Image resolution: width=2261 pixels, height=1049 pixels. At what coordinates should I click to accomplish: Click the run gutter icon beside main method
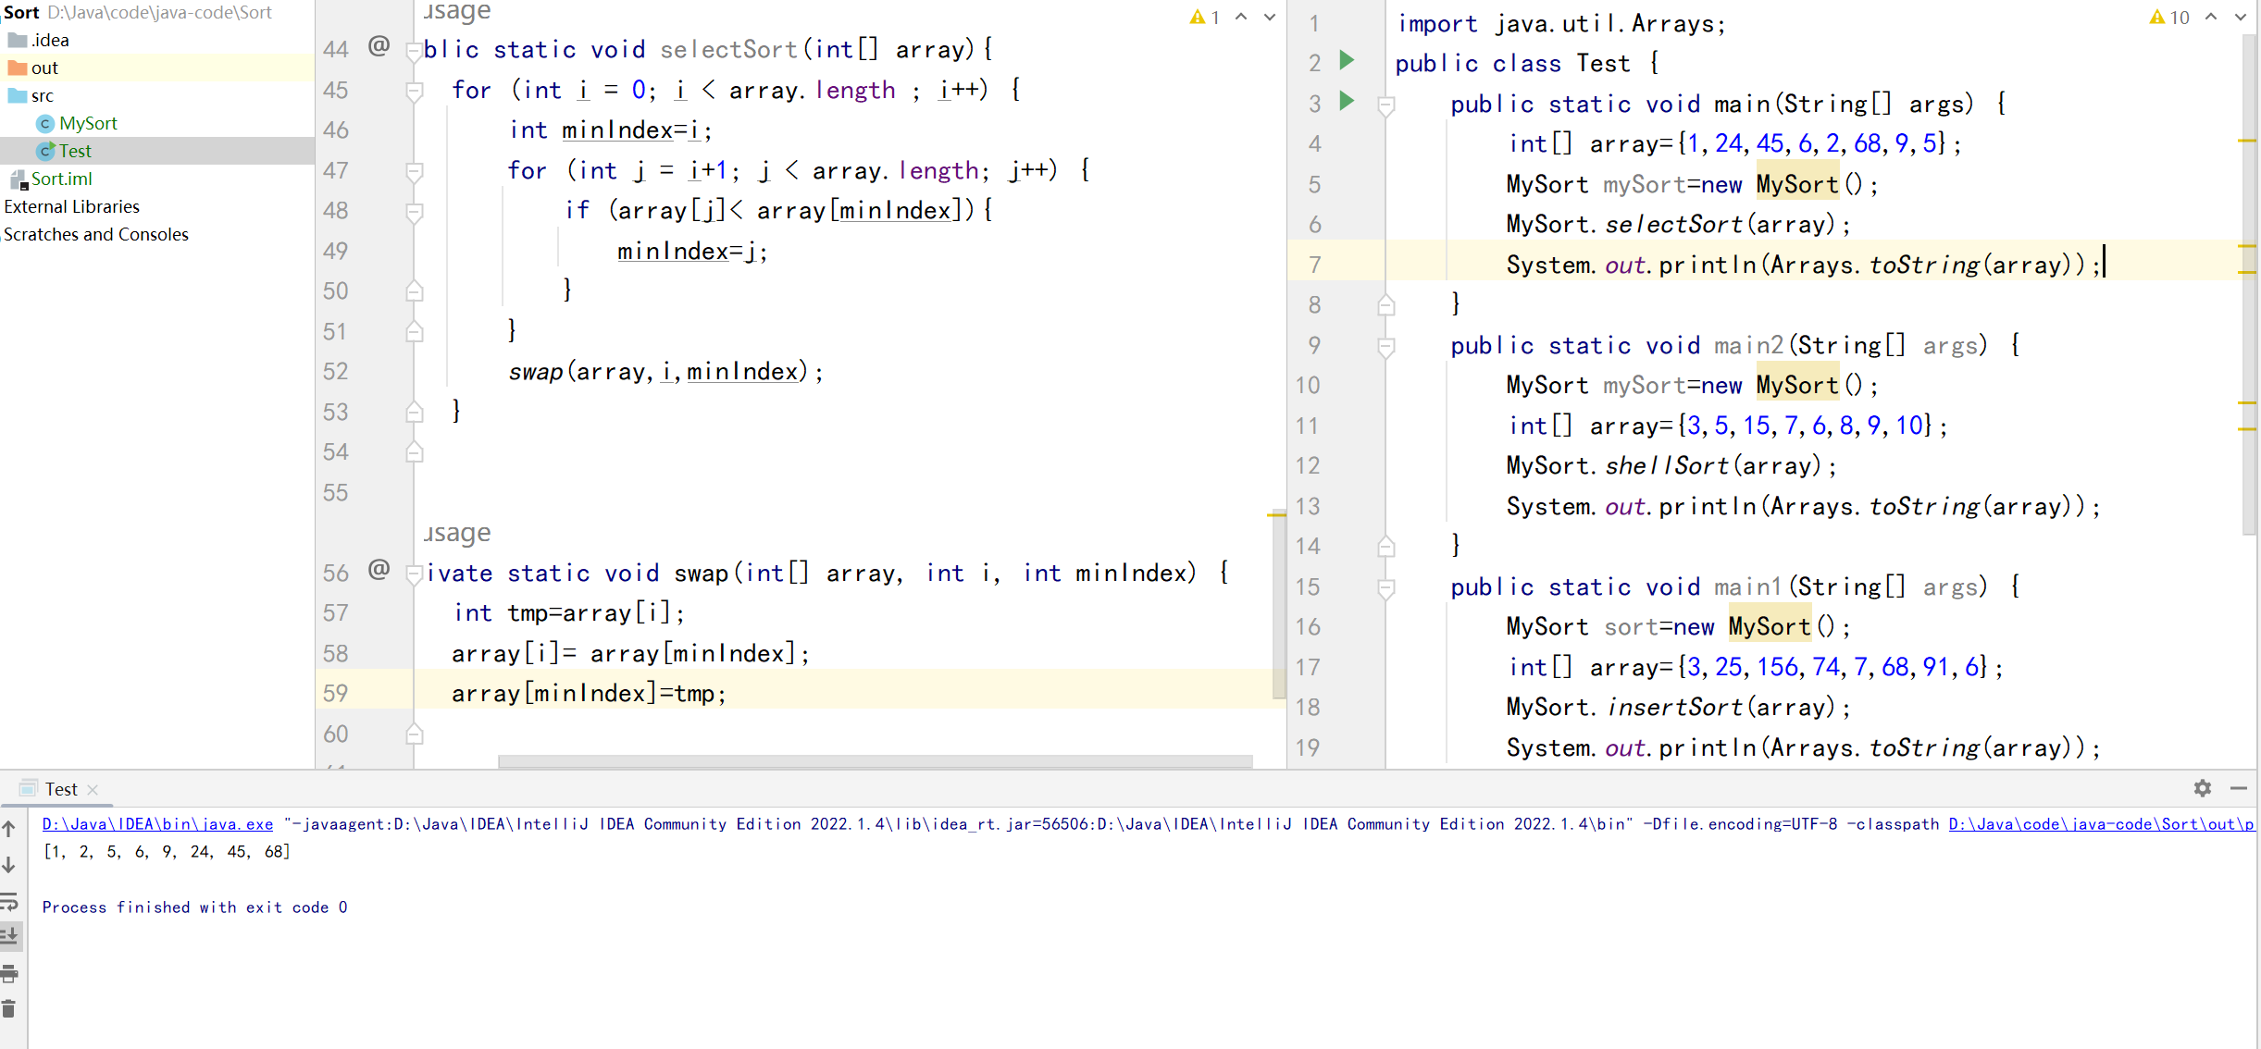click(x=1347, y=101)
